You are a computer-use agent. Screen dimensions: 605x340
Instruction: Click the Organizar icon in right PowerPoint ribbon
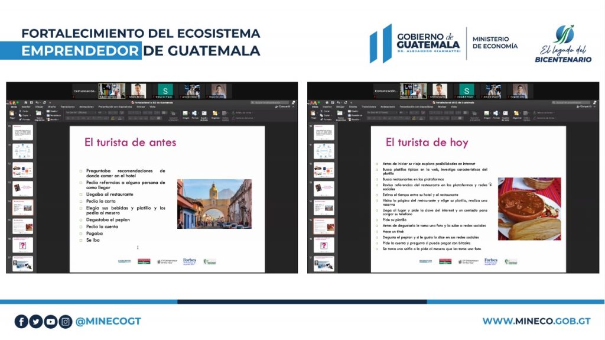click(x=517, y=114)
